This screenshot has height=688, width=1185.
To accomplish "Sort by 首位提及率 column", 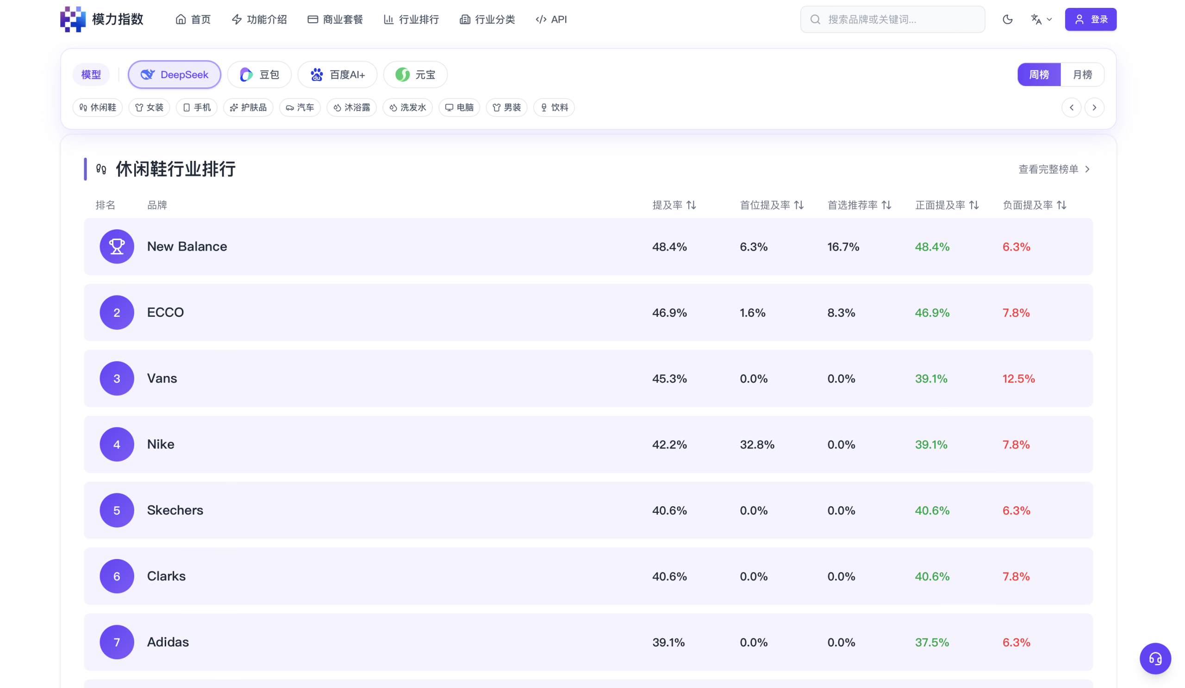I will pyautogui.click(x=772, y=205).
